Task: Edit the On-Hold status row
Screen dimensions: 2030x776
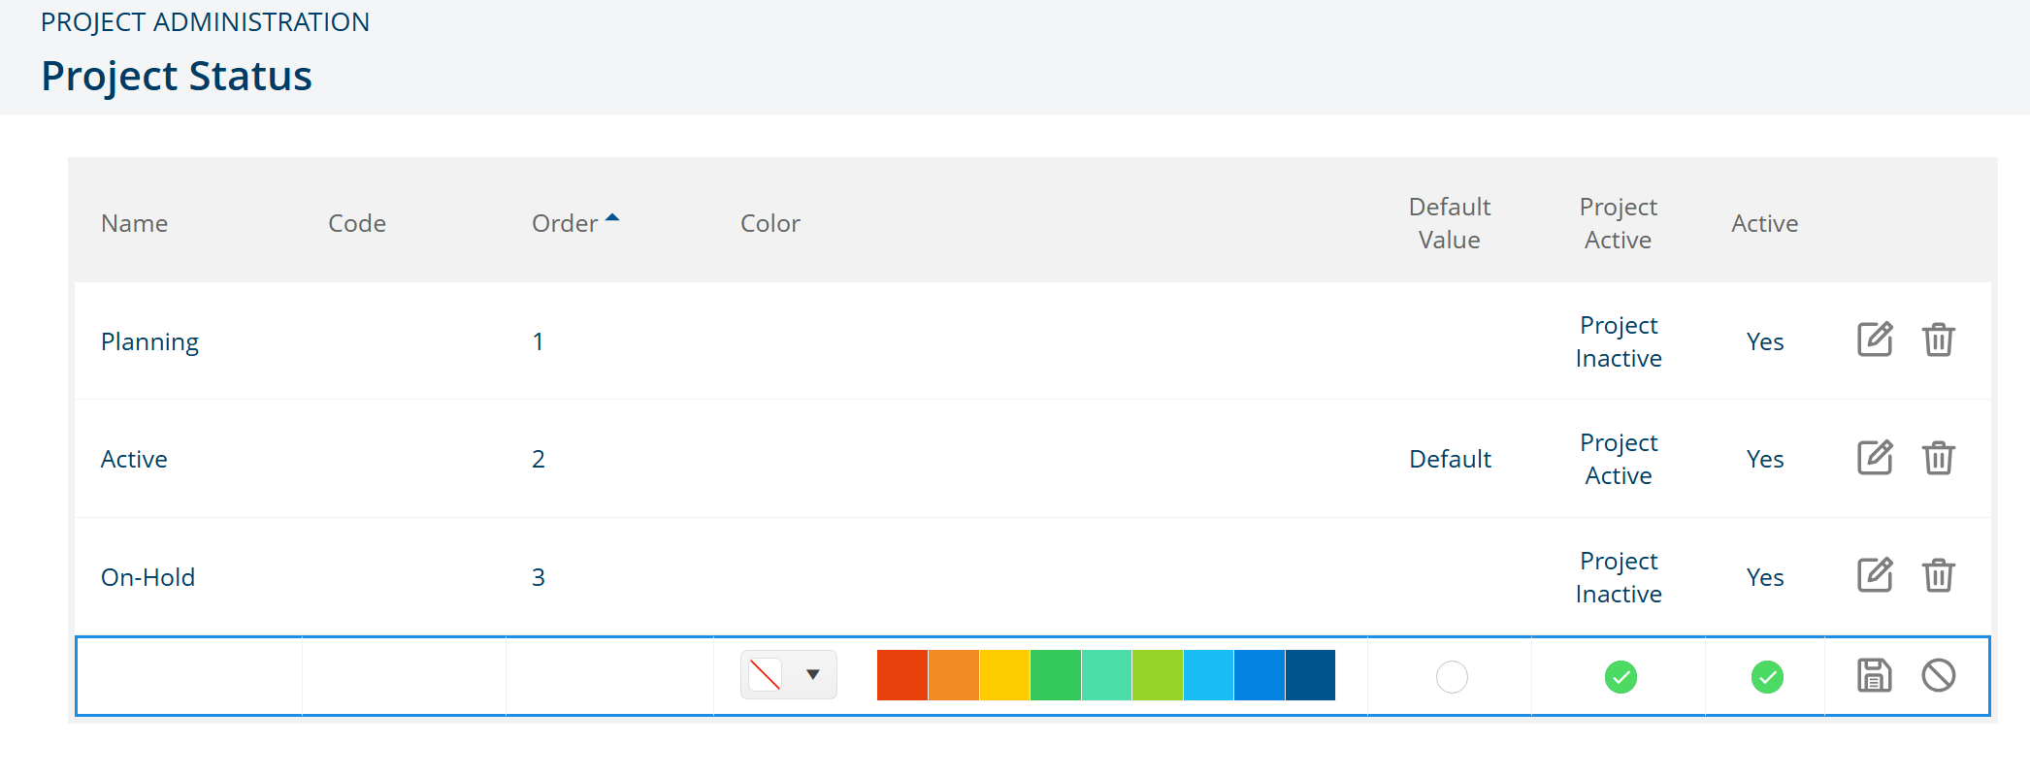Action: coord(1874,576)
